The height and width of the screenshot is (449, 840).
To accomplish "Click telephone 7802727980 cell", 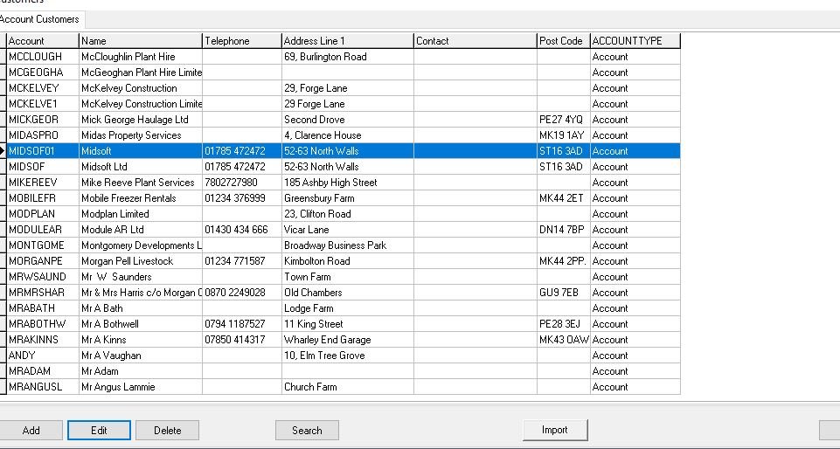I will point(241,183).
